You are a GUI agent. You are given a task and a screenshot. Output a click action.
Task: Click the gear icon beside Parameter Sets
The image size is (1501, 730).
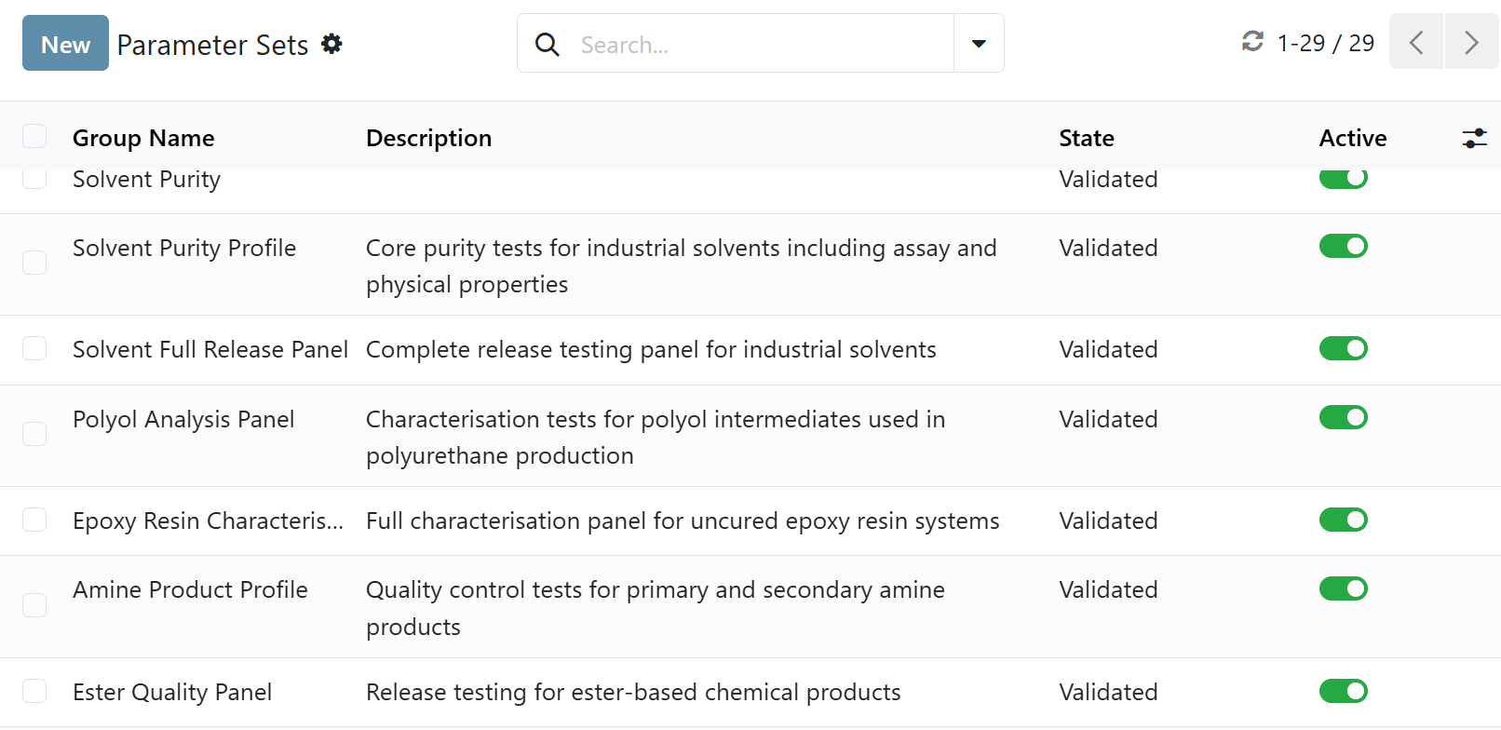pyautogui.click(x=331, y=44)
